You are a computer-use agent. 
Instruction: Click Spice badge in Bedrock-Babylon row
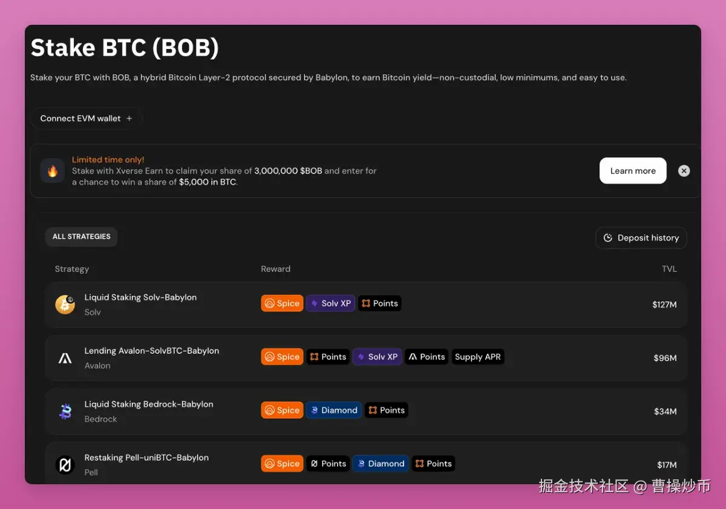coord(282,410)
